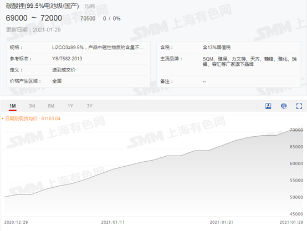Click the 元/吨 unit label
307x231 pixels.
(89, 7)
